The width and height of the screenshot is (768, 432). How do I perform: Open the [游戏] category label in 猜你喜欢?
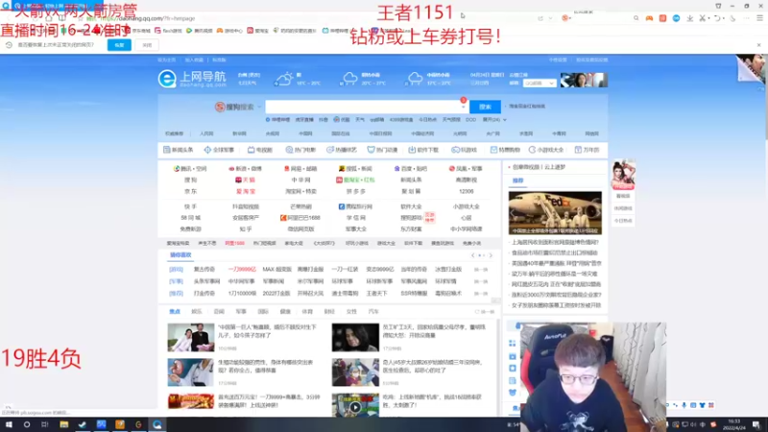pyautogui.click(x=176, y=270)
